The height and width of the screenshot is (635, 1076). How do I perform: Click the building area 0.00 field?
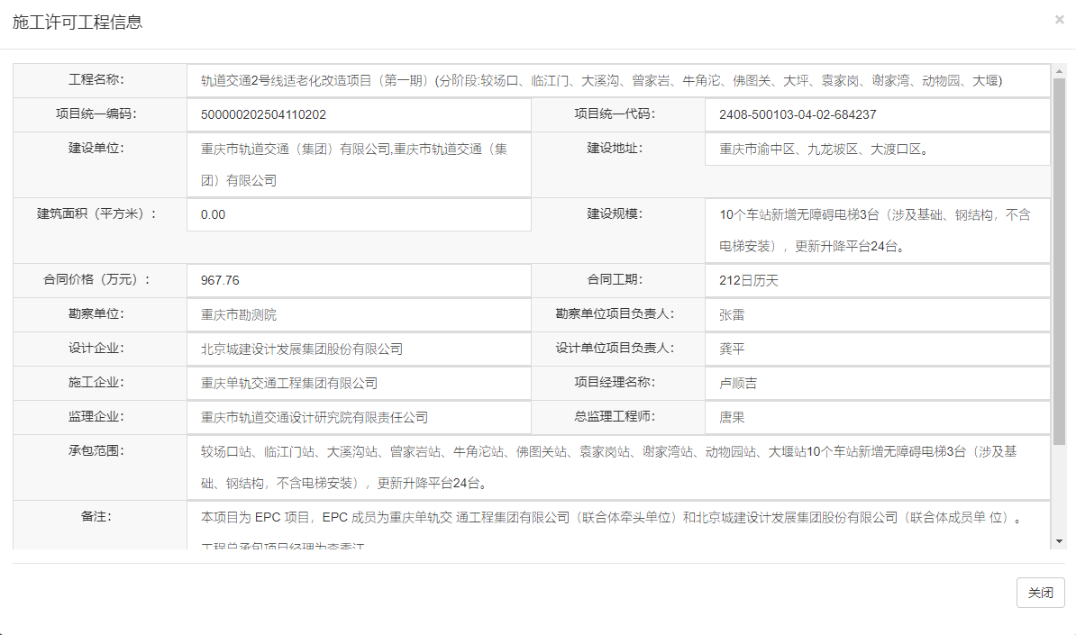coord(216,214)
